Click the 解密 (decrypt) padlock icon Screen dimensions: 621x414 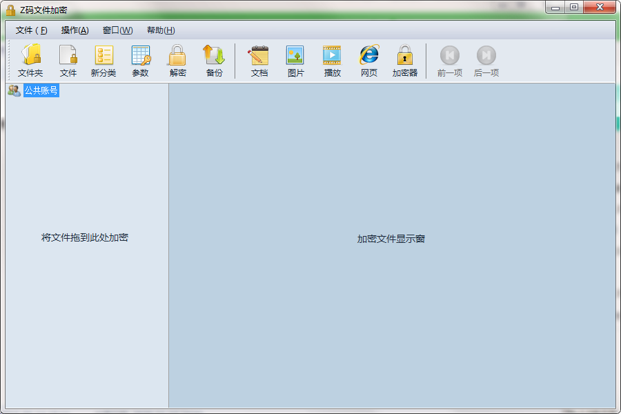[177, 61]
